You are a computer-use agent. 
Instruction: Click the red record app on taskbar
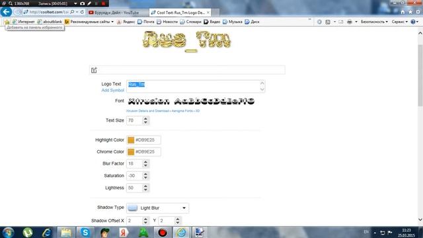163,232
